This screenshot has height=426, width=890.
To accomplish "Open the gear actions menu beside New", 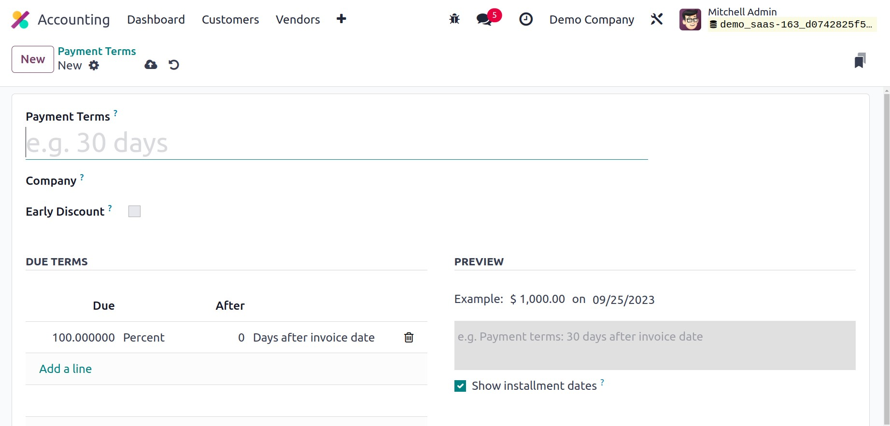I will coord(94,66).
